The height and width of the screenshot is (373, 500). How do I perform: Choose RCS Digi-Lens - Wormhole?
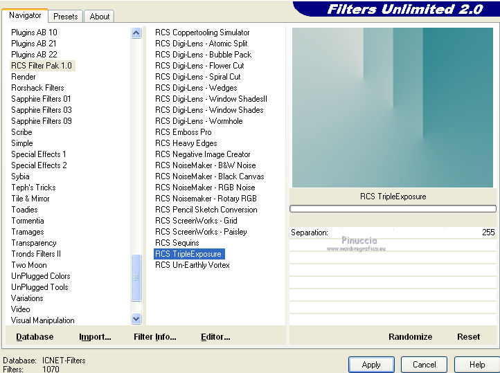tap(199, 121)
